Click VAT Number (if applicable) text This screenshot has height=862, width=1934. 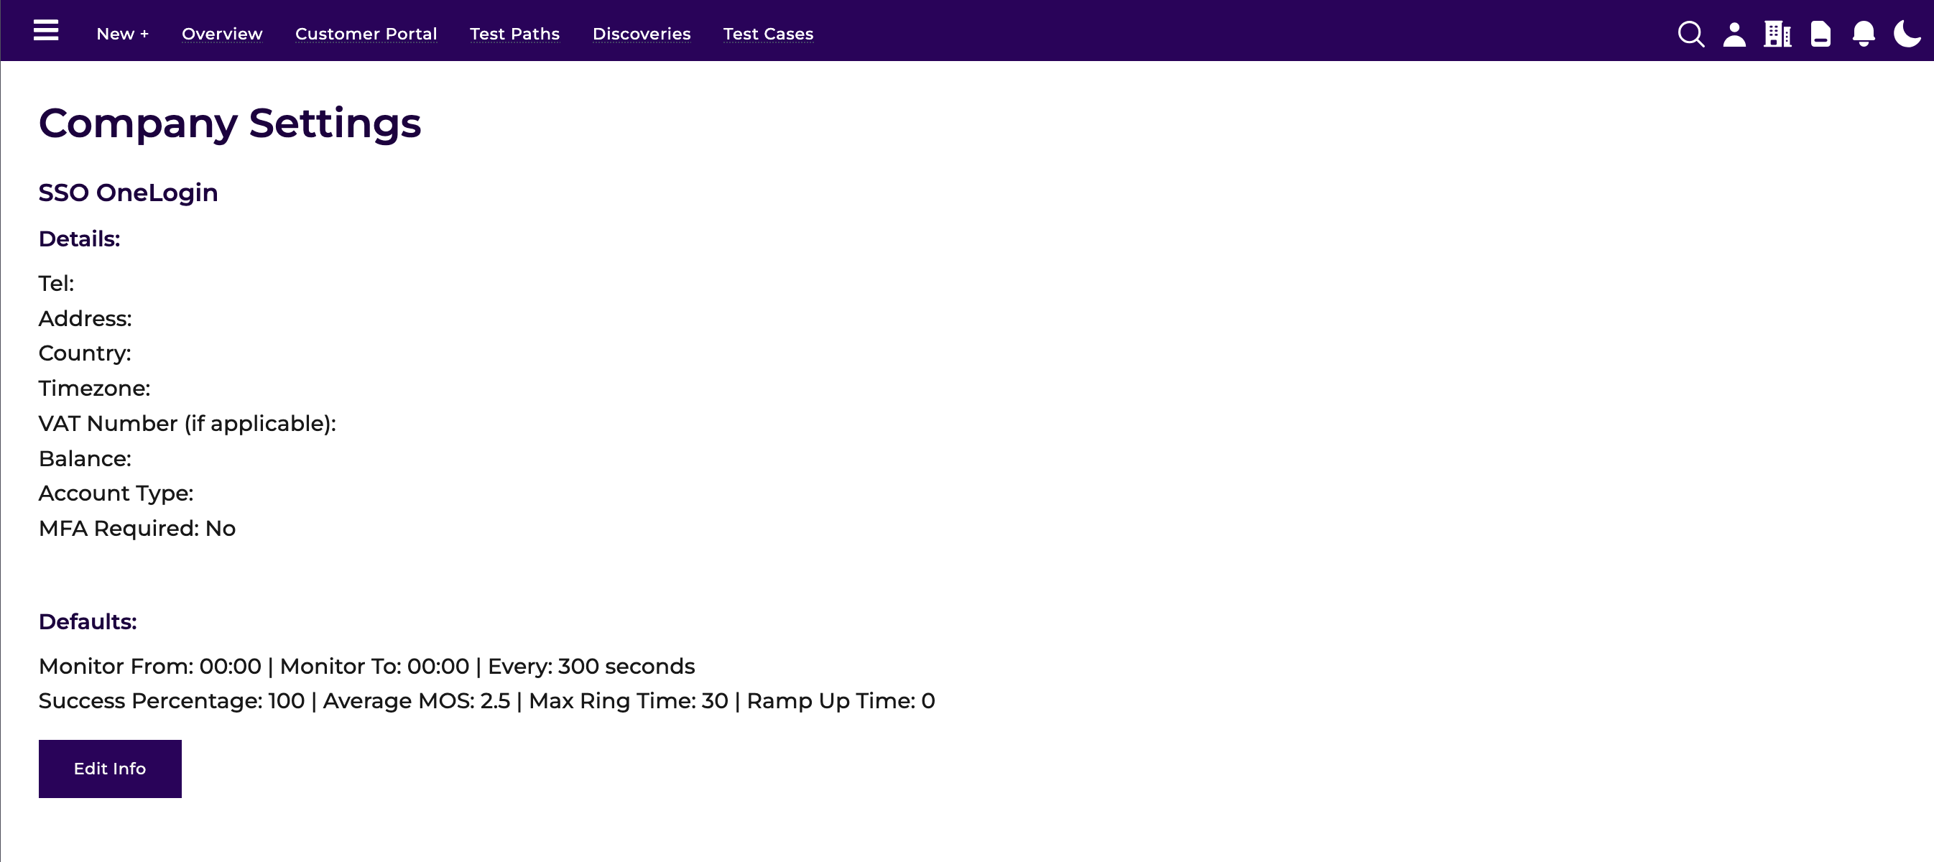tap(187, 424)
